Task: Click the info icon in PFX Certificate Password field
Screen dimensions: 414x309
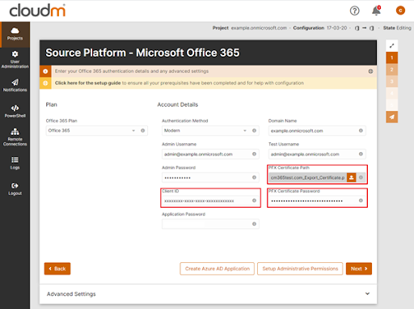Action: tap(361, 201)
